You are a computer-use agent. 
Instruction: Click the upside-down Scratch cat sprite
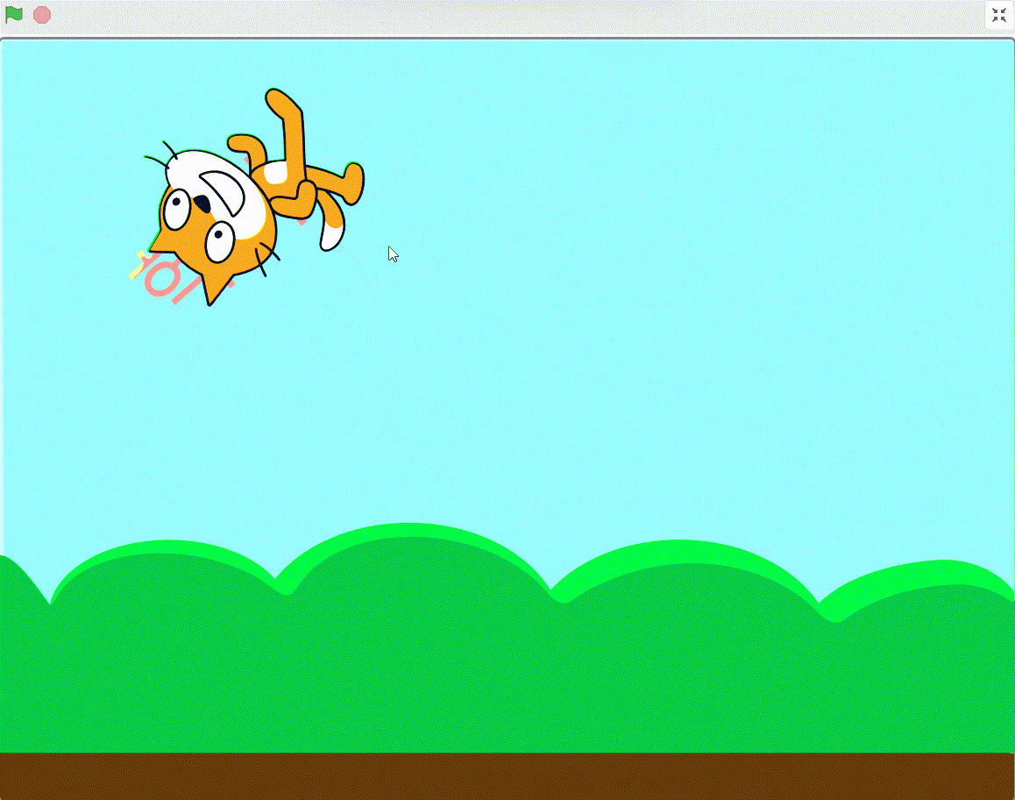252,197
